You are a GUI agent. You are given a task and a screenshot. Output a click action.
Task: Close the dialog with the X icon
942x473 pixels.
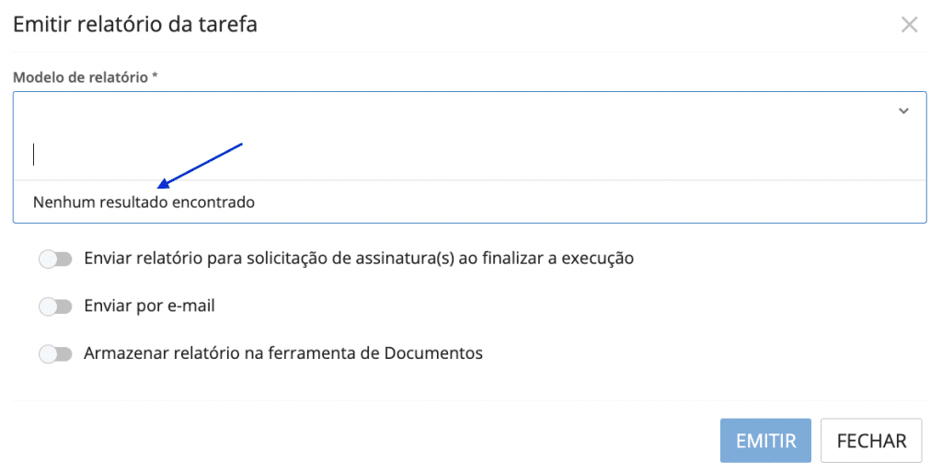point(909,25)
